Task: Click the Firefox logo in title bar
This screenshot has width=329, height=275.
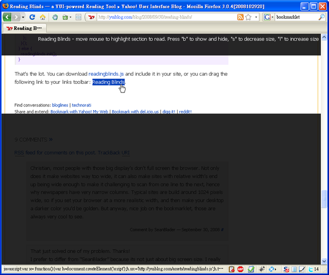Action: (x=5, y=6)
